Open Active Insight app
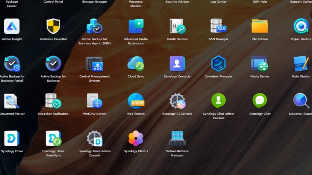The height and width of the screenshot is (175, 312). point(12,26)
